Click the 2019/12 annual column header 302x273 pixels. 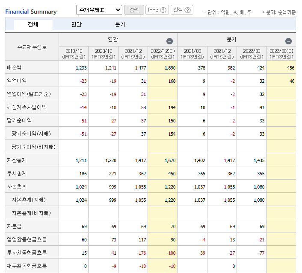point(74,53)
